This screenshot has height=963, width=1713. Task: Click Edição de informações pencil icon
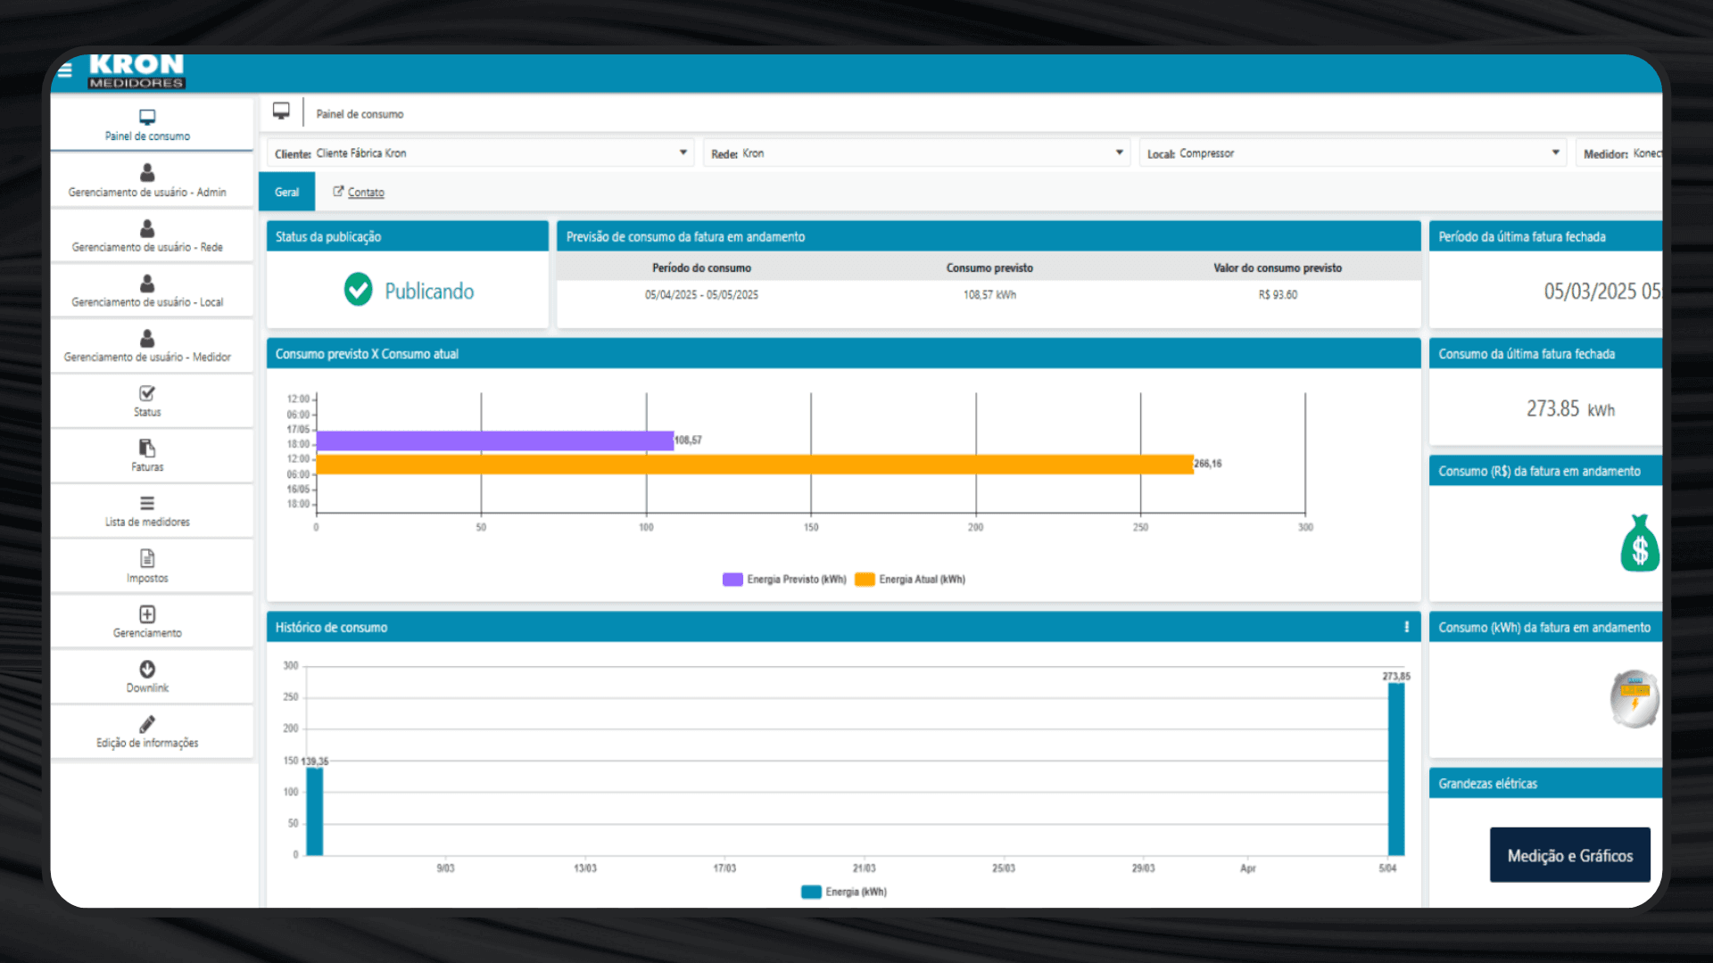[147, 724]
